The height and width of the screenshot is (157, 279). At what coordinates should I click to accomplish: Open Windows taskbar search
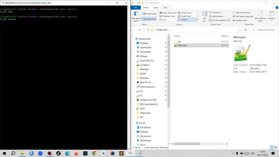pos(13,153)
